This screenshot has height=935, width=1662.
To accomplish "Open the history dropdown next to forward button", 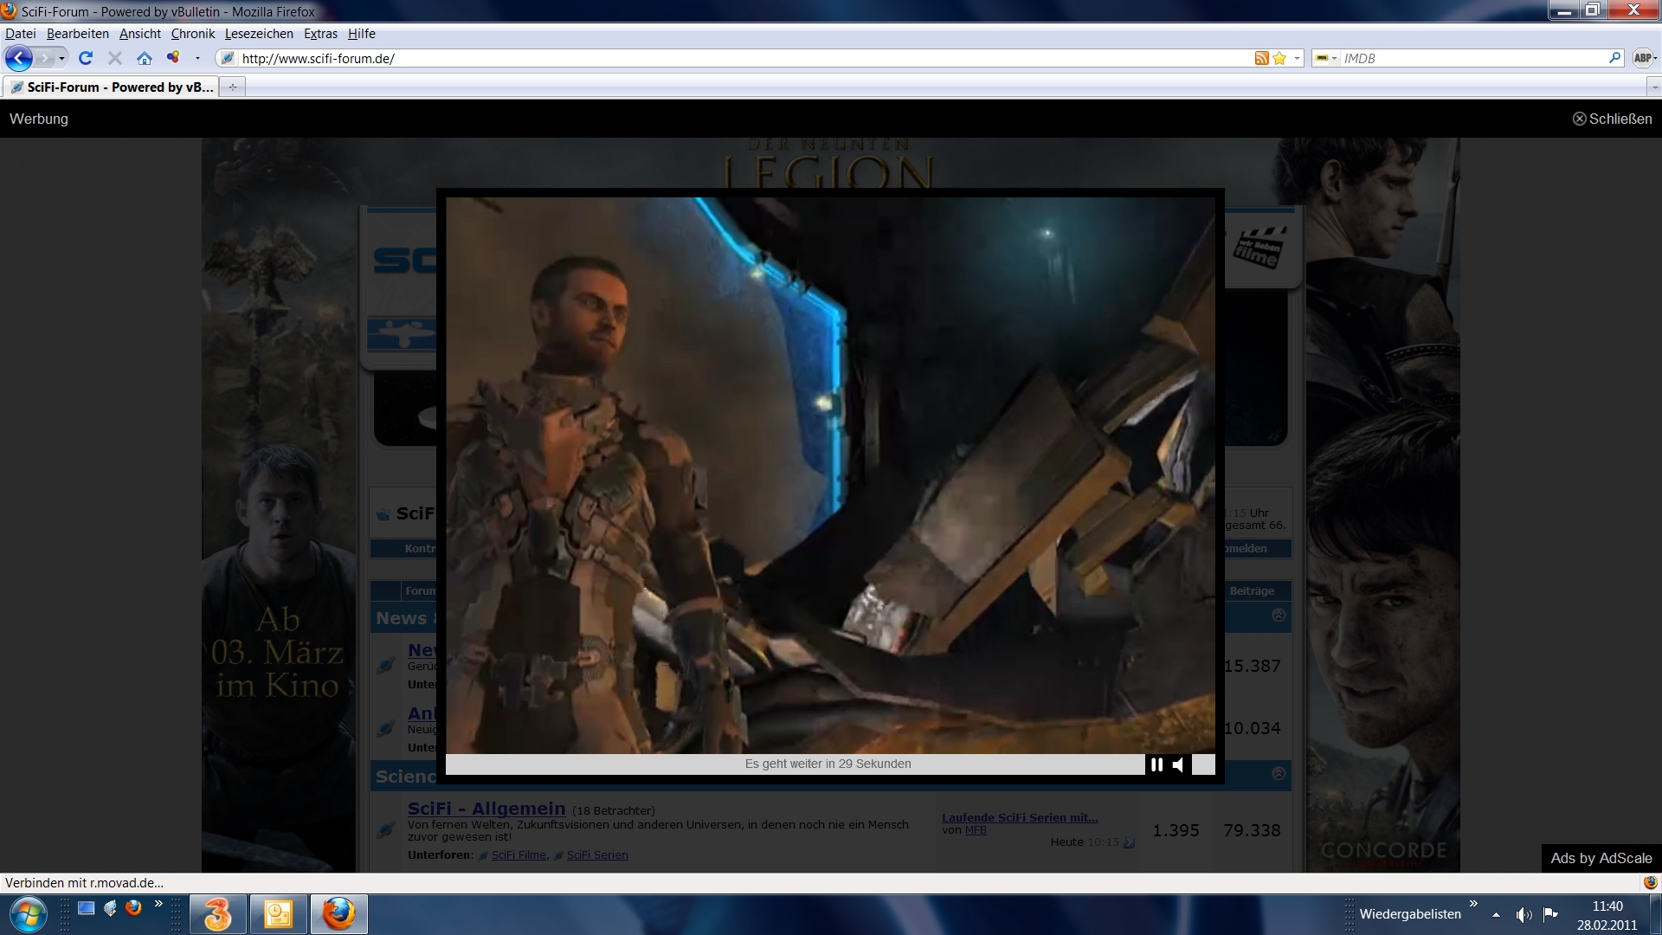I will point(61,58).
